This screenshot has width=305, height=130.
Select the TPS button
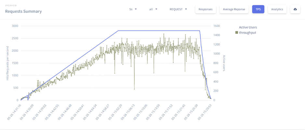(258, 9)
